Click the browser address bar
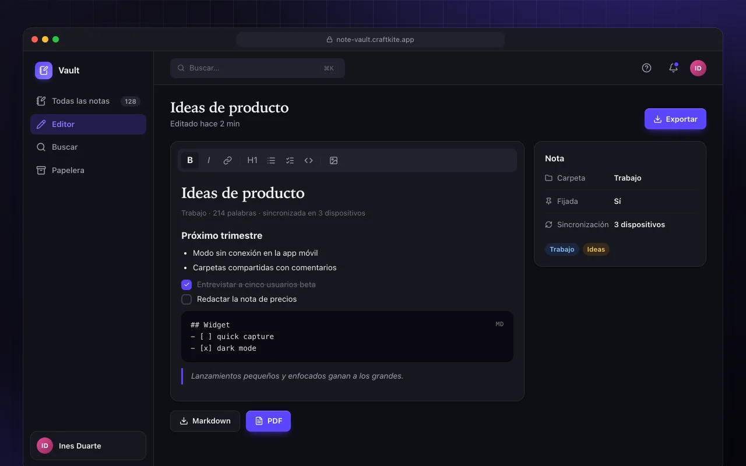746x466 pixels. click(371, 40)
